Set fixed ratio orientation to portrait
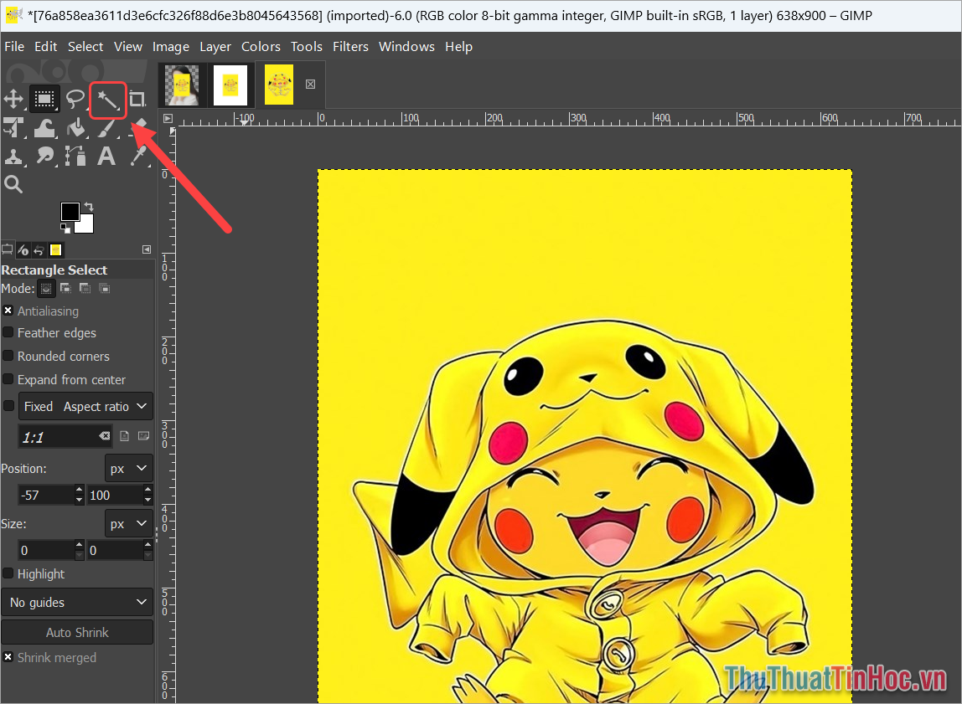The width and height of the screenshot is (962, 704). (125, 436)
